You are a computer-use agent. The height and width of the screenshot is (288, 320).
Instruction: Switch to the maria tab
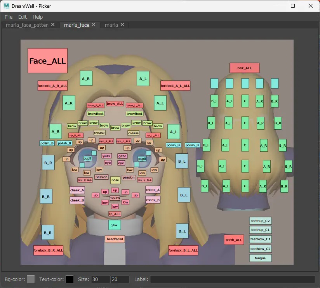[x=111, y=25]
